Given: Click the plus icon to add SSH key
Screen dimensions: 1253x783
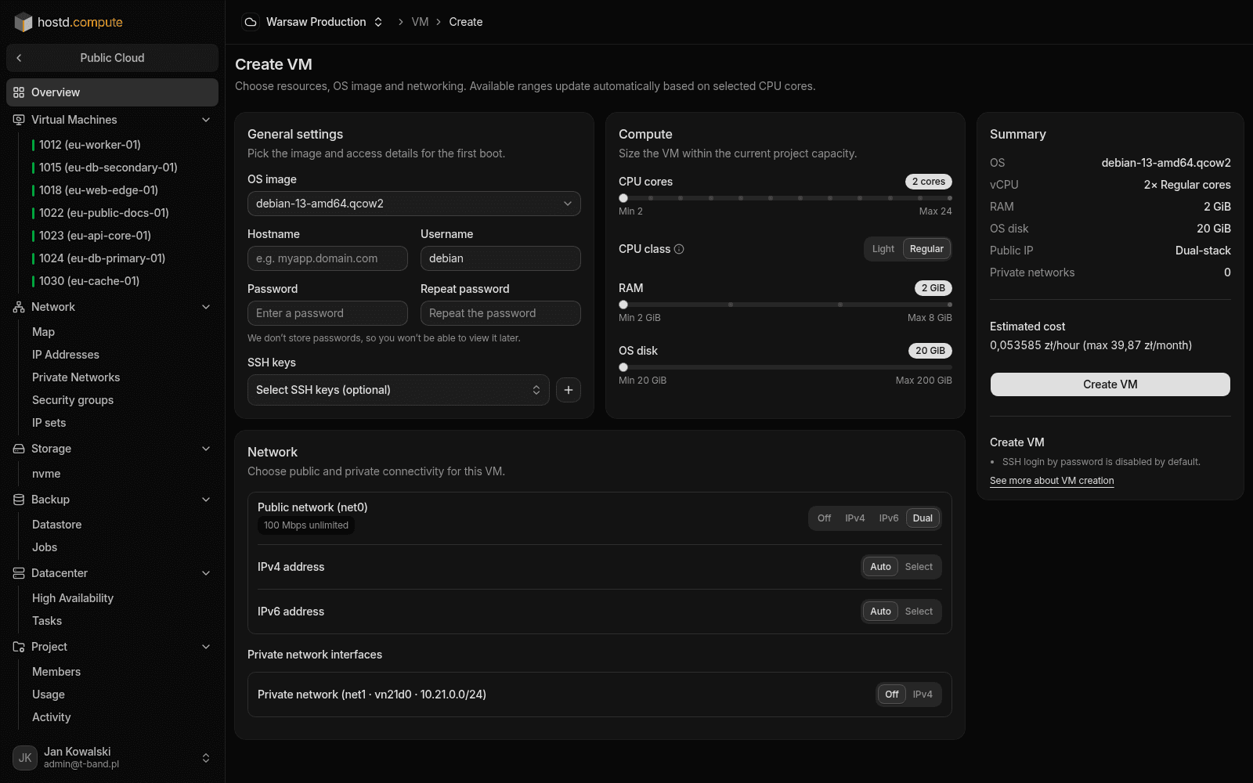Looking at the screenshot, I should point(569,390).
